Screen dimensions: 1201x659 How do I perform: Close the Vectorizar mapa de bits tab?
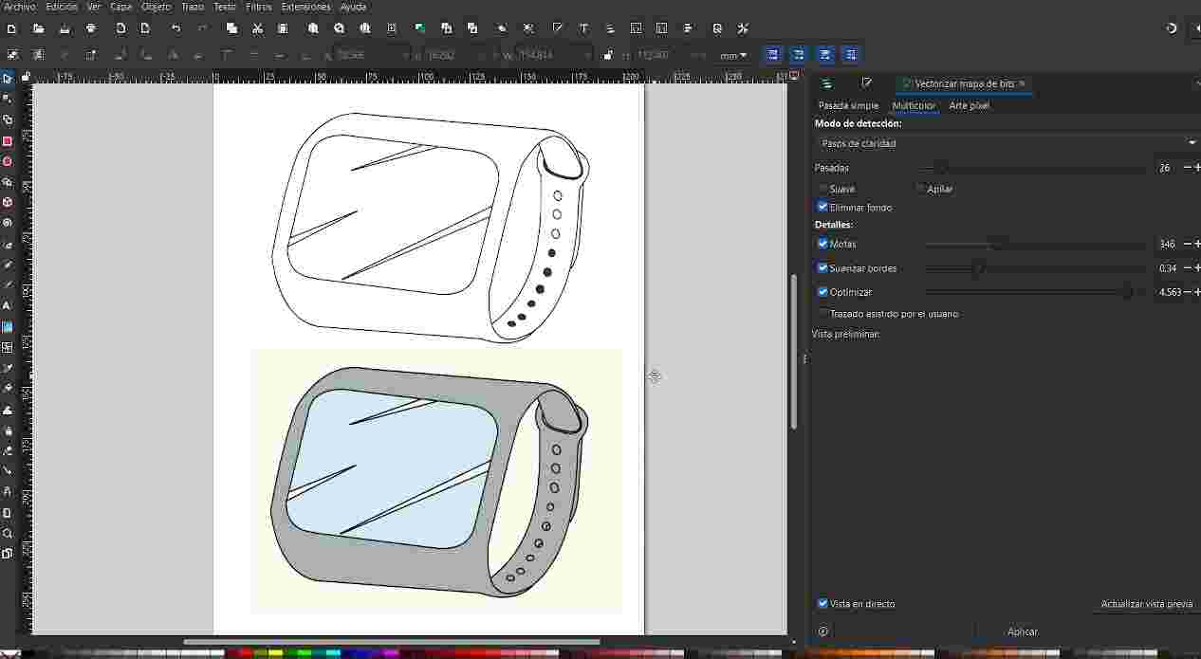point(1022,83)
